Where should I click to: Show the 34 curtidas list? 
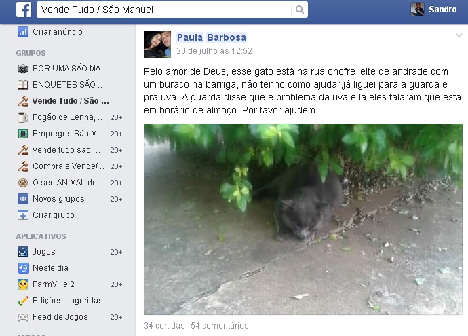pos(164,326)
